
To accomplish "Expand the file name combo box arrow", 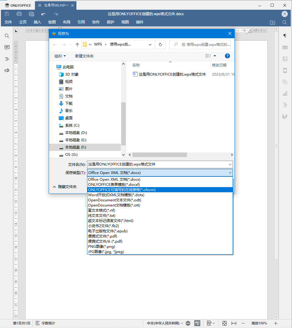I will tap(230, 164).
